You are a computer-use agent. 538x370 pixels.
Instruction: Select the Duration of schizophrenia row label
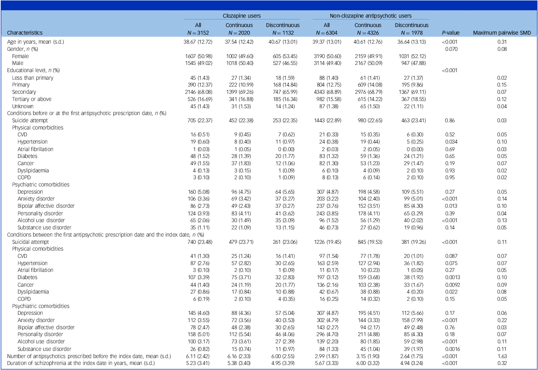[x=81, y=363]
